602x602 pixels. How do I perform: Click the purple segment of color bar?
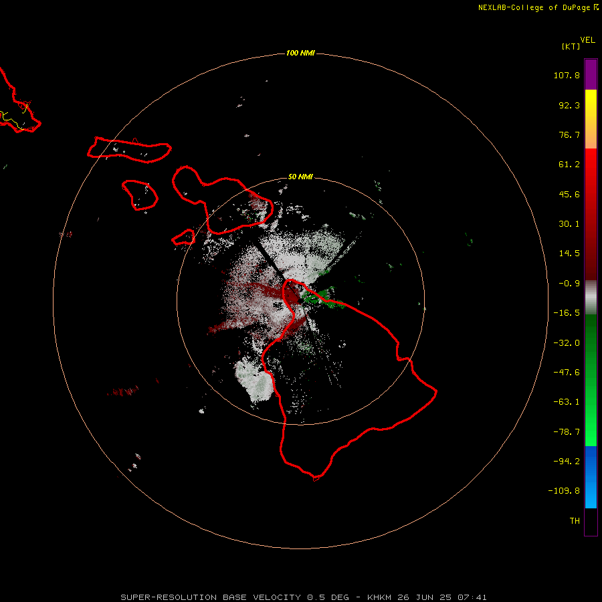pyautogui.click(x=591, y=74)
